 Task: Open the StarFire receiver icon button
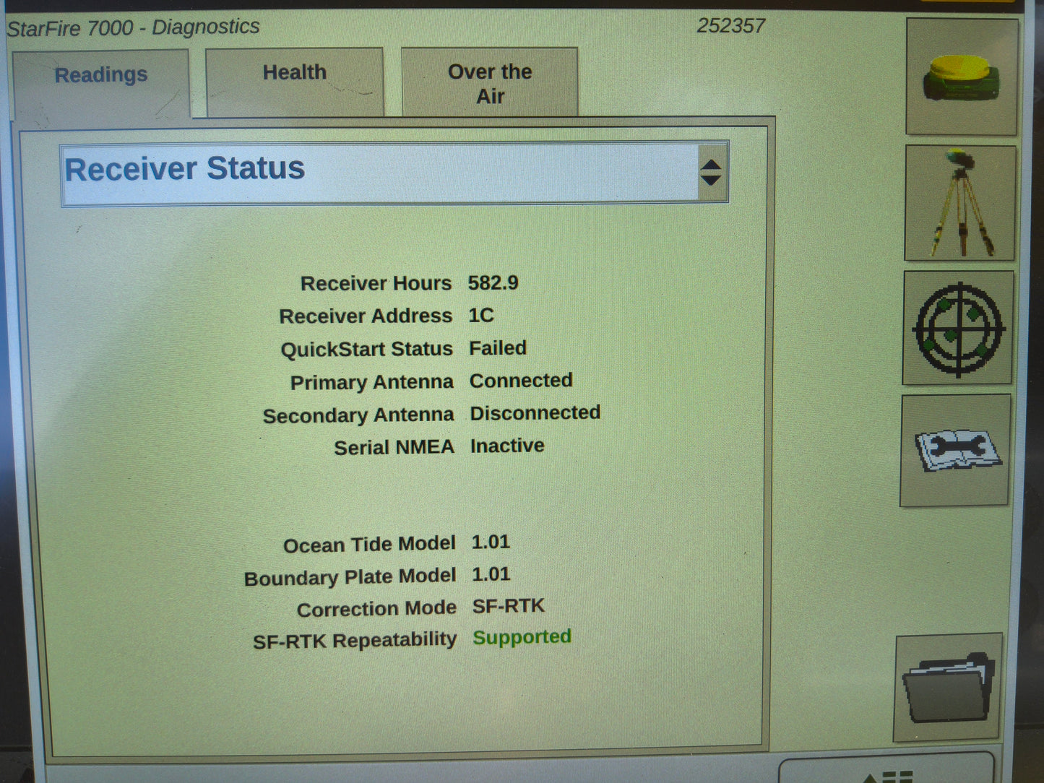[962, 77]
